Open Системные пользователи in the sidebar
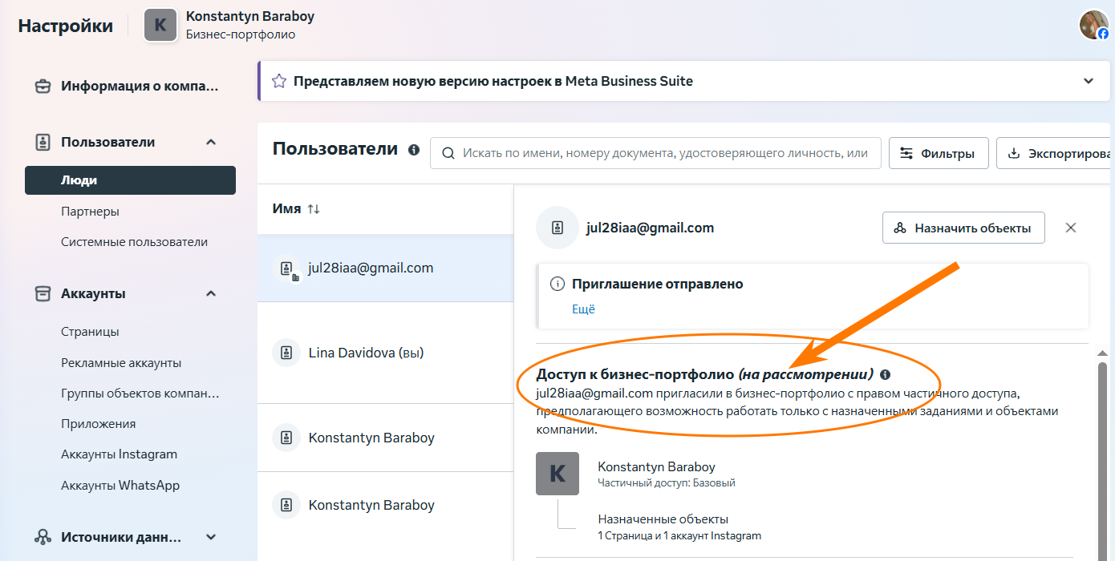1115x561 pixels. 134,242
